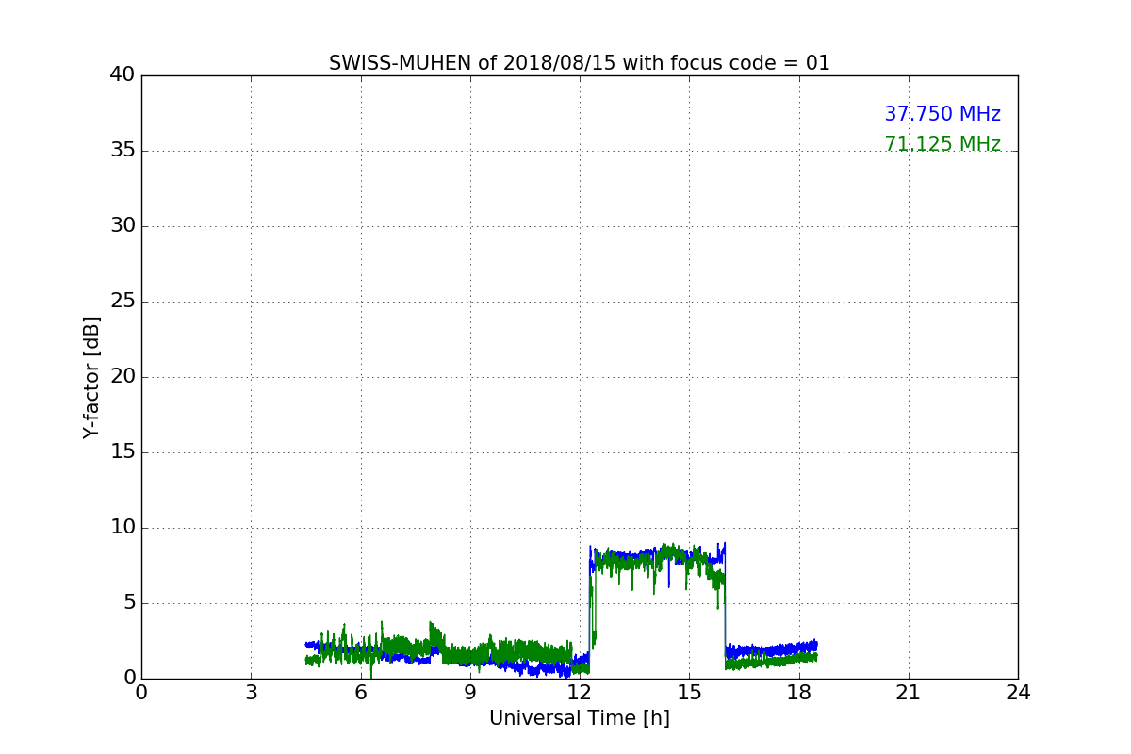Click the y-axis tick label "5"
The image size is (1131, 754).
point(129,603)
